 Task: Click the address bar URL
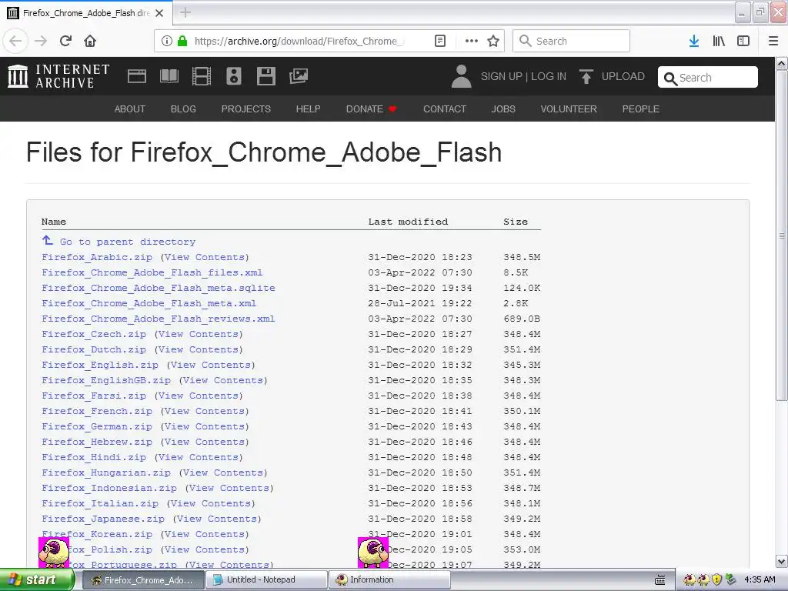(x=299, y=42)
